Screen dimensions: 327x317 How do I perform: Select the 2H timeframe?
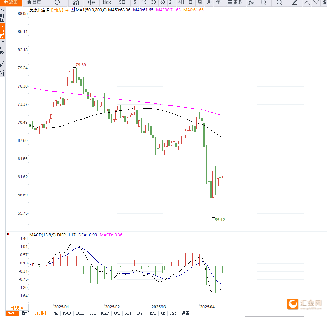point(172,2)
